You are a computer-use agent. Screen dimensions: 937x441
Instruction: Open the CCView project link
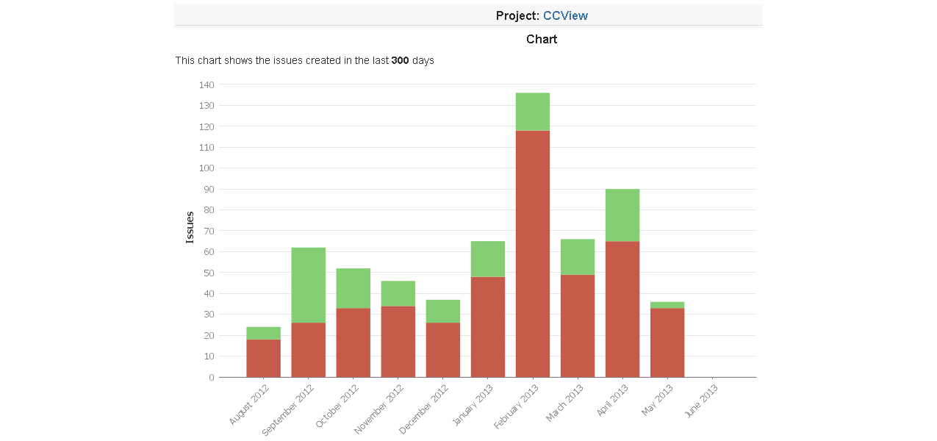565,15
